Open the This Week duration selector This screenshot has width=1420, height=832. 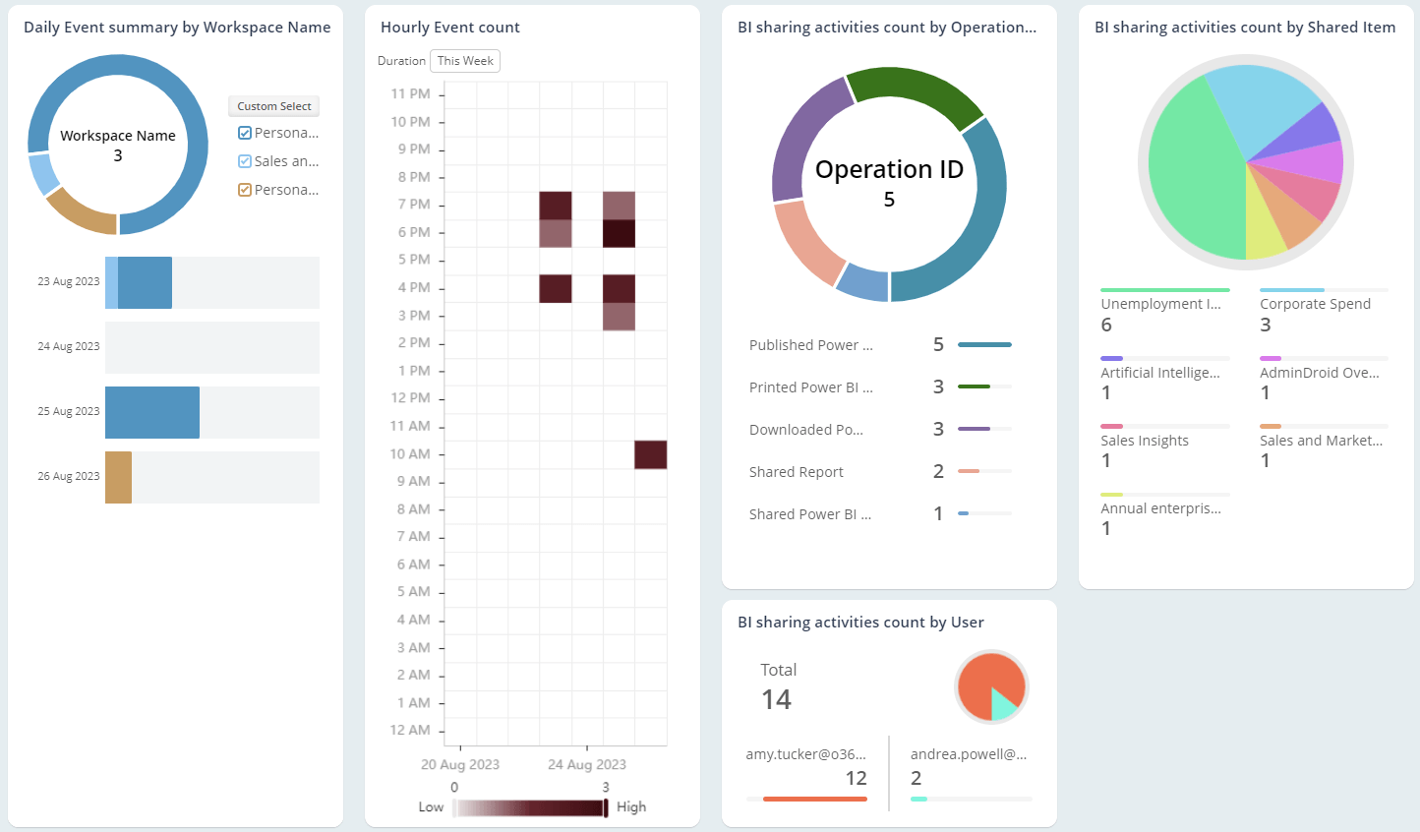(464, 60)
